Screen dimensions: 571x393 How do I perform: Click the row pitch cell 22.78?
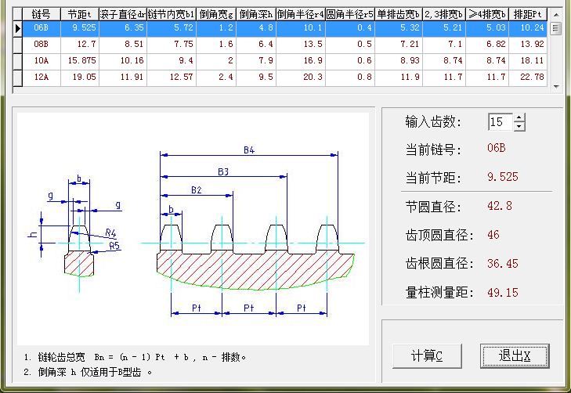(x=528, y=78)
